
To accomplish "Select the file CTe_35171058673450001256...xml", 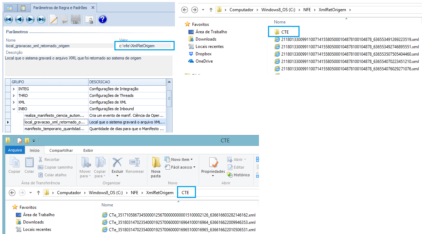I will [179, 215].
